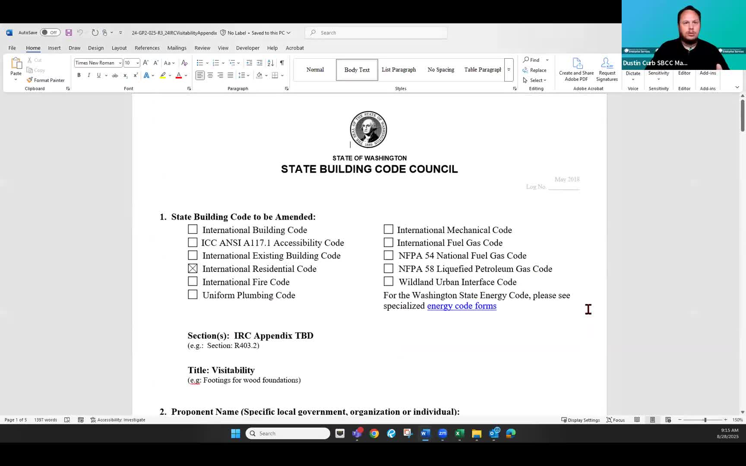Image resolution: width=746 pixels, height=466 pixels.
Task: Check the International Building Code checkbox
Action: pyautogui.click(x=193, y=229)
